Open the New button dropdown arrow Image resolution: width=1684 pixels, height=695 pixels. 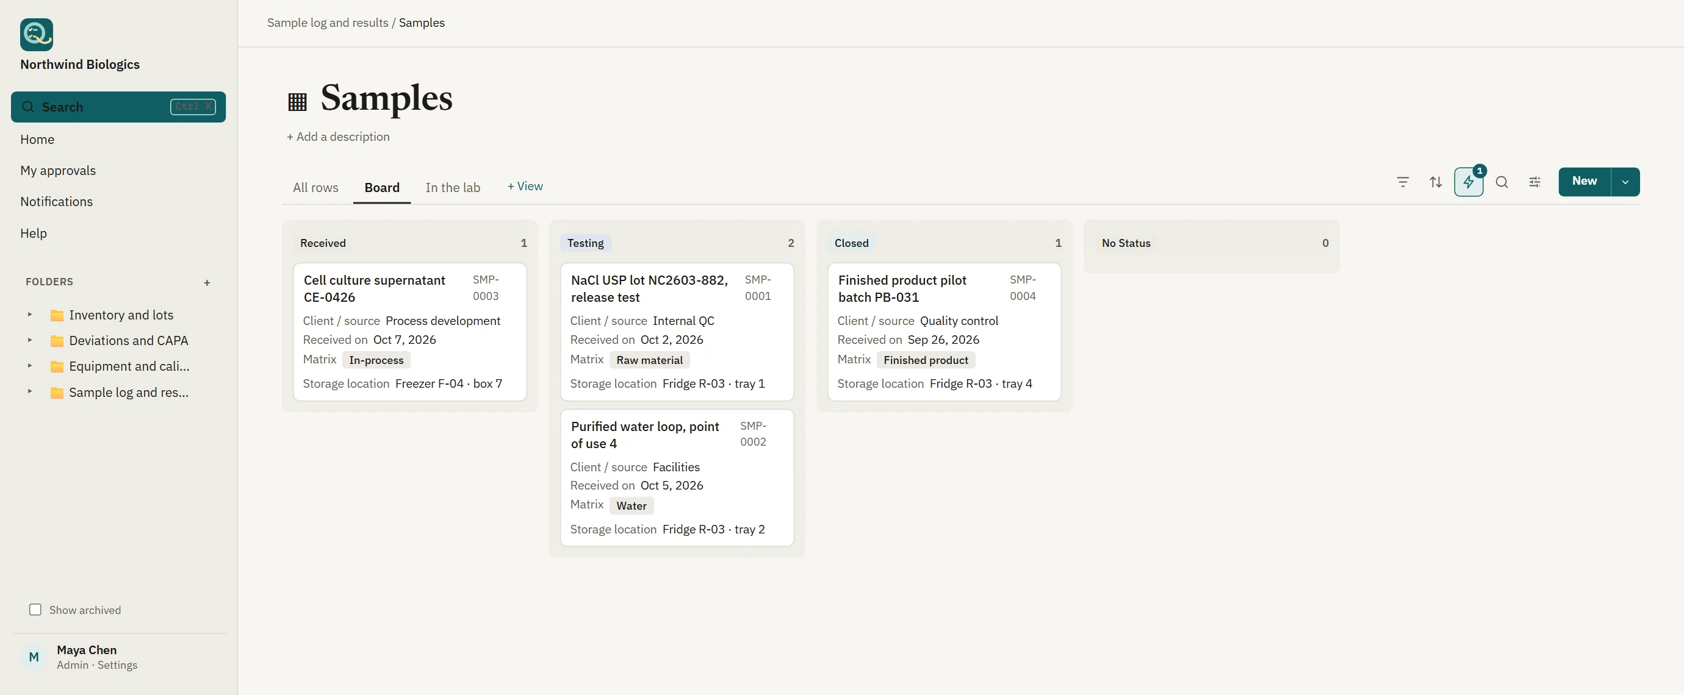1625,182
